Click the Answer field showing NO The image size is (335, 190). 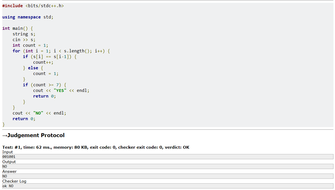tap(168, 176)
